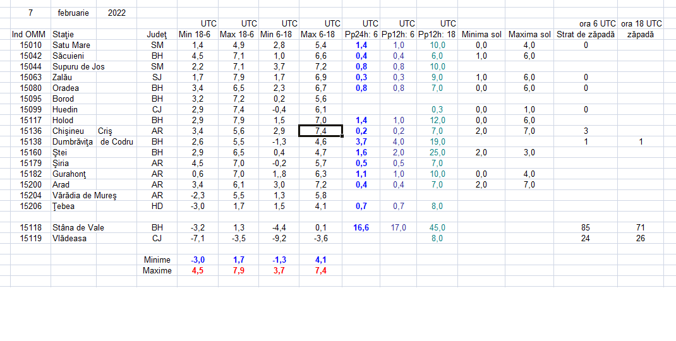Select the 'Pp12h: 6' header cell
Screen dimensions: 676x341
(x=399, y=35)
